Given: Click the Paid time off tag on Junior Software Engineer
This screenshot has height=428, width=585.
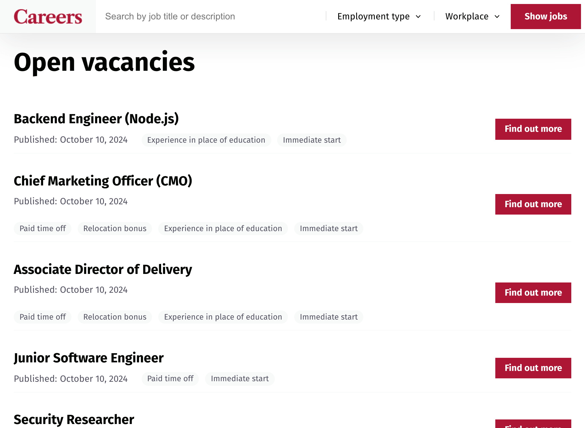Looking at the screenshot, I should (171, 379).
